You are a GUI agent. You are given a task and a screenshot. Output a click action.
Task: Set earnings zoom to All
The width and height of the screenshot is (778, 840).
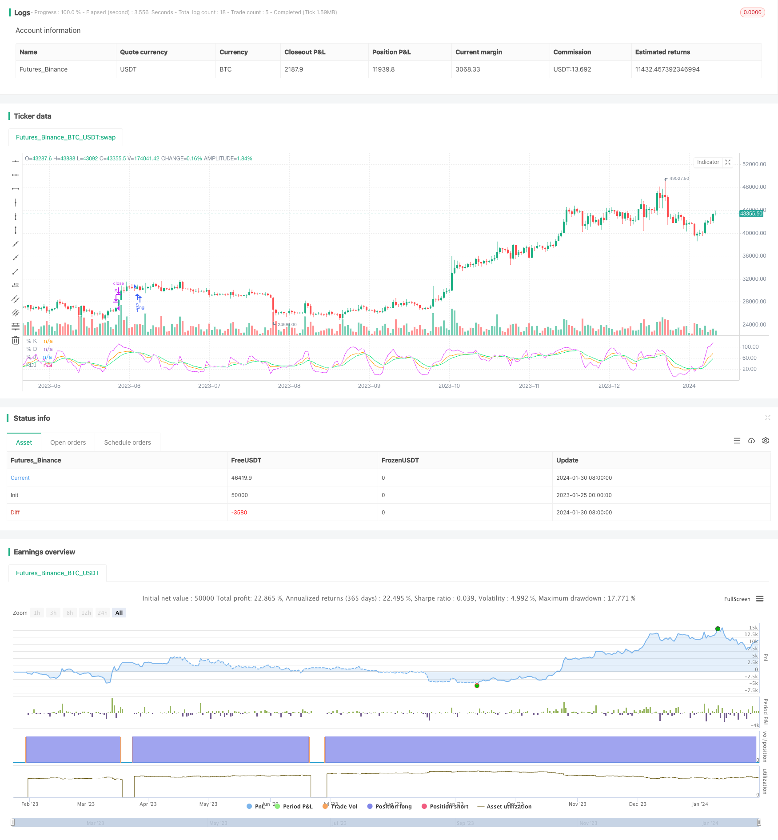click(x=119, y=613)
